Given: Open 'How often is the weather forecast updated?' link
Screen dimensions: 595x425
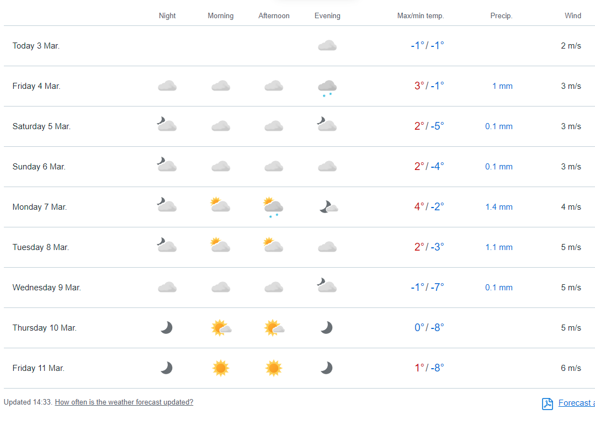Looking at the screenshot, I should coord(124,402).
